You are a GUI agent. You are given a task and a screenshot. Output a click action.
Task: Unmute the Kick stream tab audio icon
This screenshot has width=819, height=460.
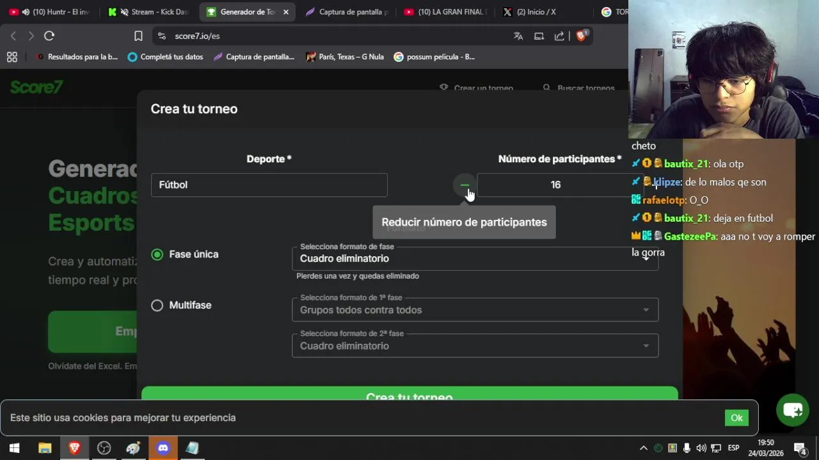point(124,12)
